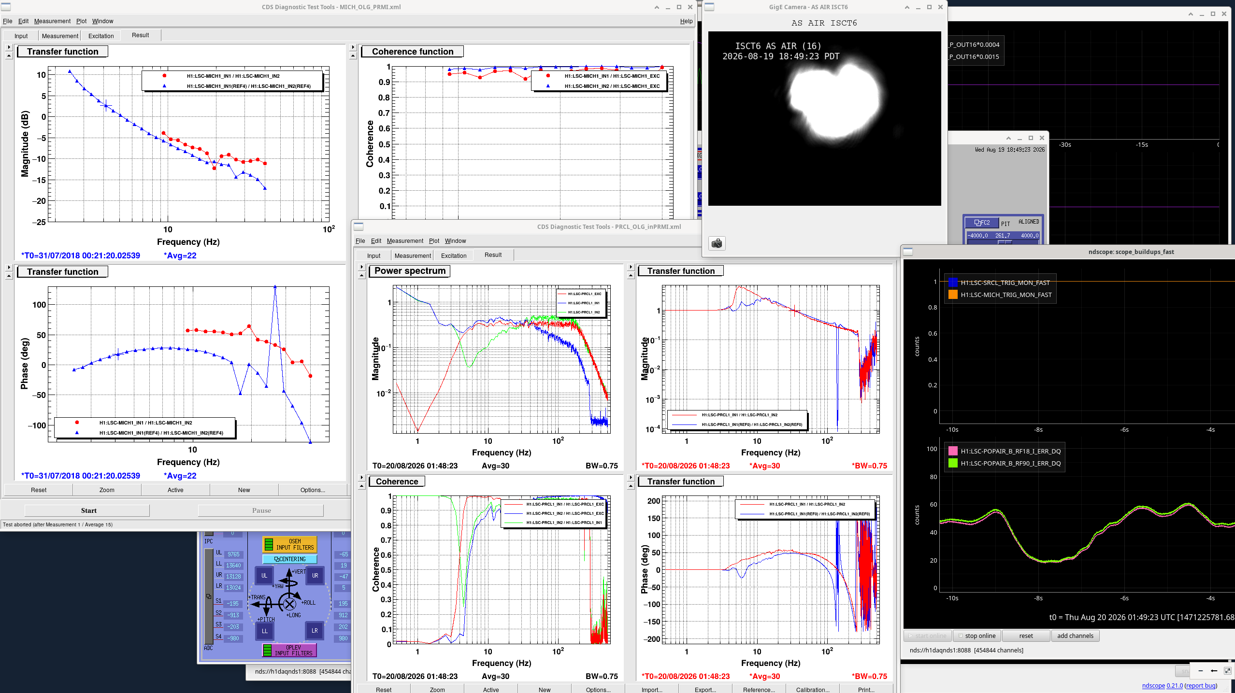Expand options arrow of PRCL magnitude Transfer function pad
Screen dimensions: 1235x693
pos(631,267)
